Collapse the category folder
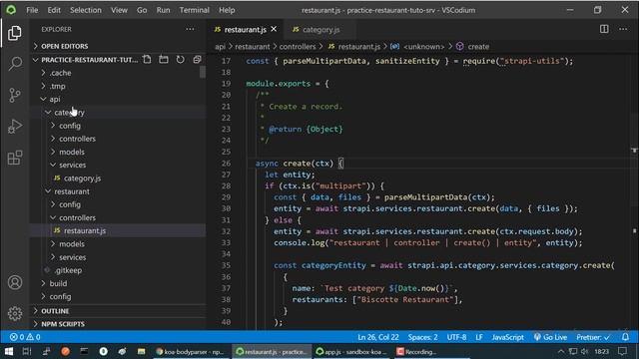 (x=118, y=113)
